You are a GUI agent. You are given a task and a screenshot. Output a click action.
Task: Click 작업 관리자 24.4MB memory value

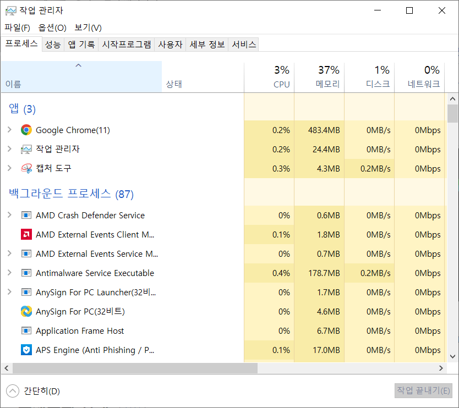click(326, 150)
